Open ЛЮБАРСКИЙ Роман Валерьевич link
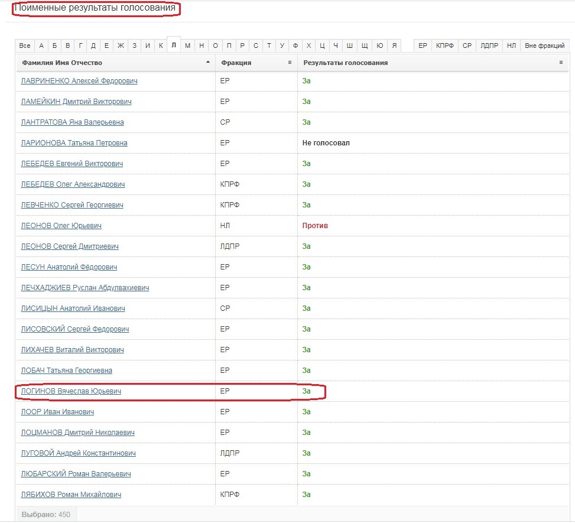Image resolution: width=575 pixels, height=523 pixels. (x=76, y=474)
